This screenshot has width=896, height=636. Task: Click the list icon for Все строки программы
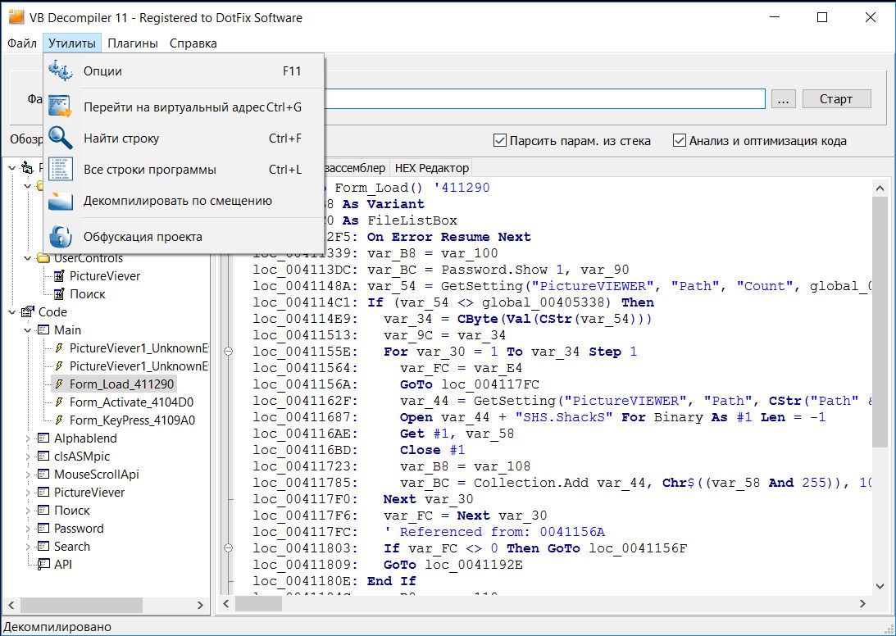point(61,170)
